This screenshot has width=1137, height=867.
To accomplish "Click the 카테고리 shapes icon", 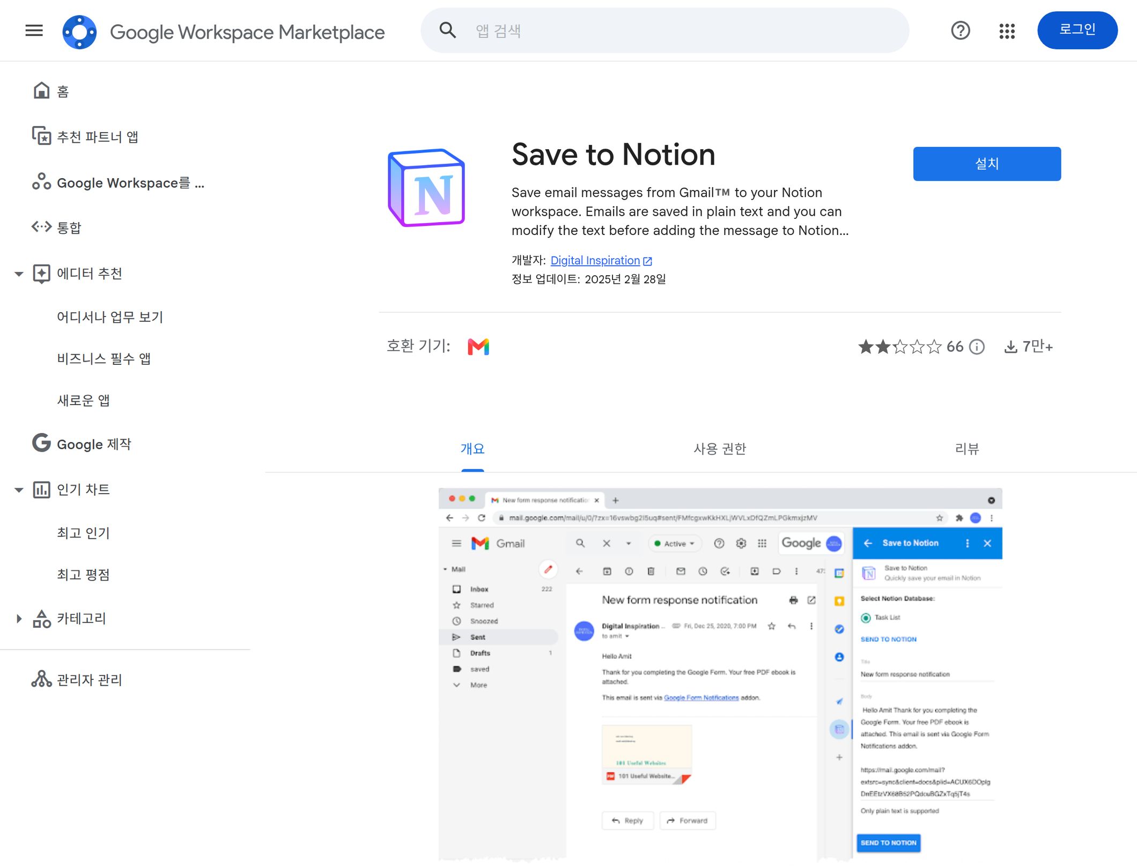I will (41, 619).
